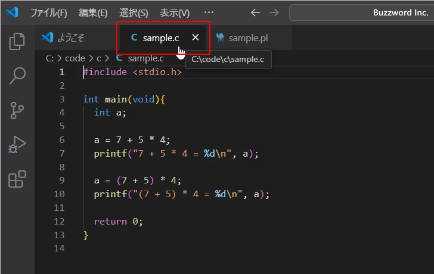Open the Explorer view in activity bar
434x274 pixels.
coord(17,41)
